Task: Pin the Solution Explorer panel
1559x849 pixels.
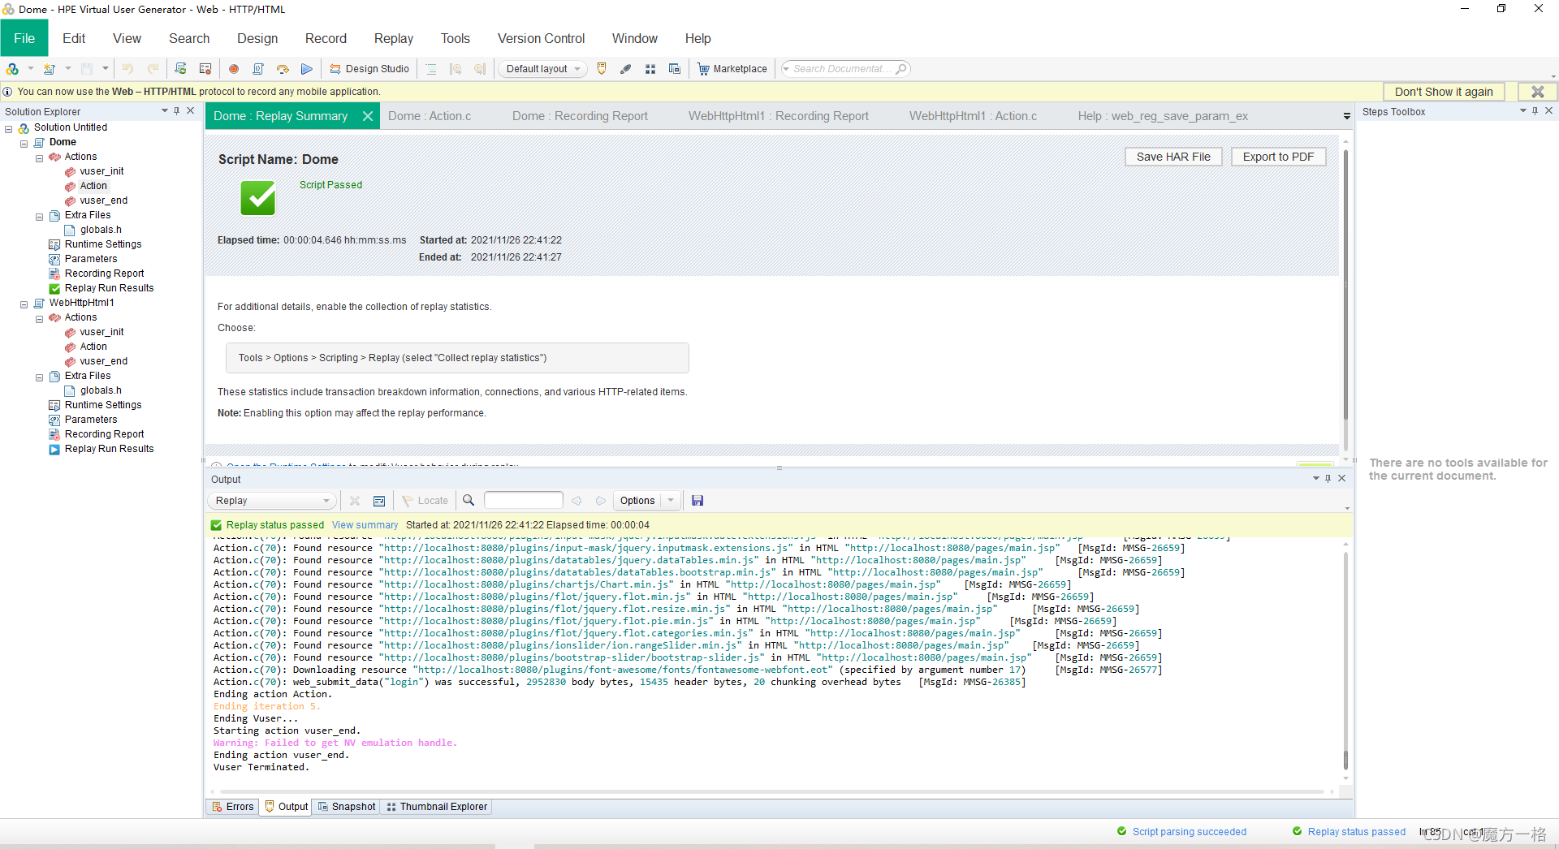Action: (177, 111)
